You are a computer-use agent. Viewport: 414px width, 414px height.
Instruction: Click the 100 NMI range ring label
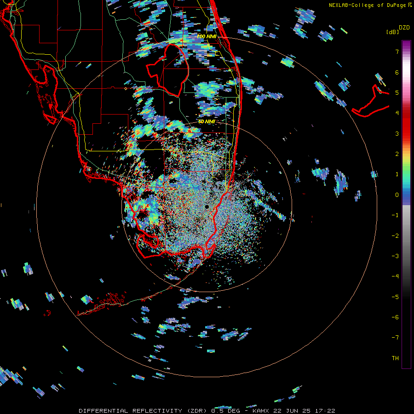[x=207, y=36]
